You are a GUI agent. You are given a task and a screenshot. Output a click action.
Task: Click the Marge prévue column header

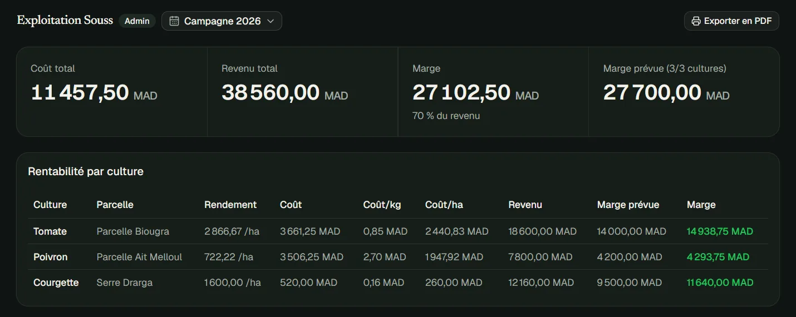[628, 205]
